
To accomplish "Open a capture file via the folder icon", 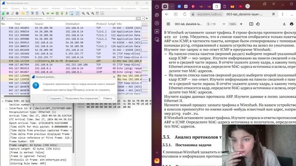I will click(23, 13).
